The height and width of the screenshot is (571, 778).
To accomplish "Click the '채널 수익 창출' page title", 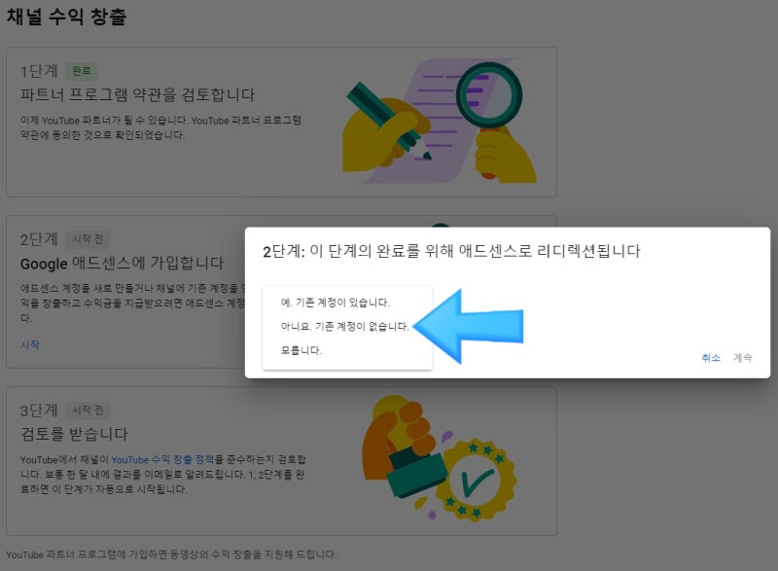I will [x=66, y=16].
